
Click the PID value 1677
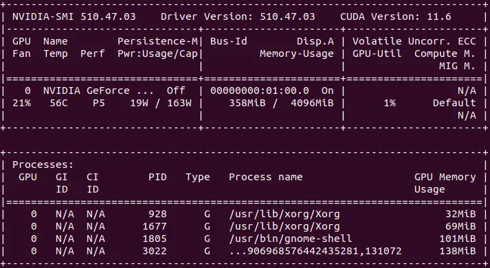(155, 226)
